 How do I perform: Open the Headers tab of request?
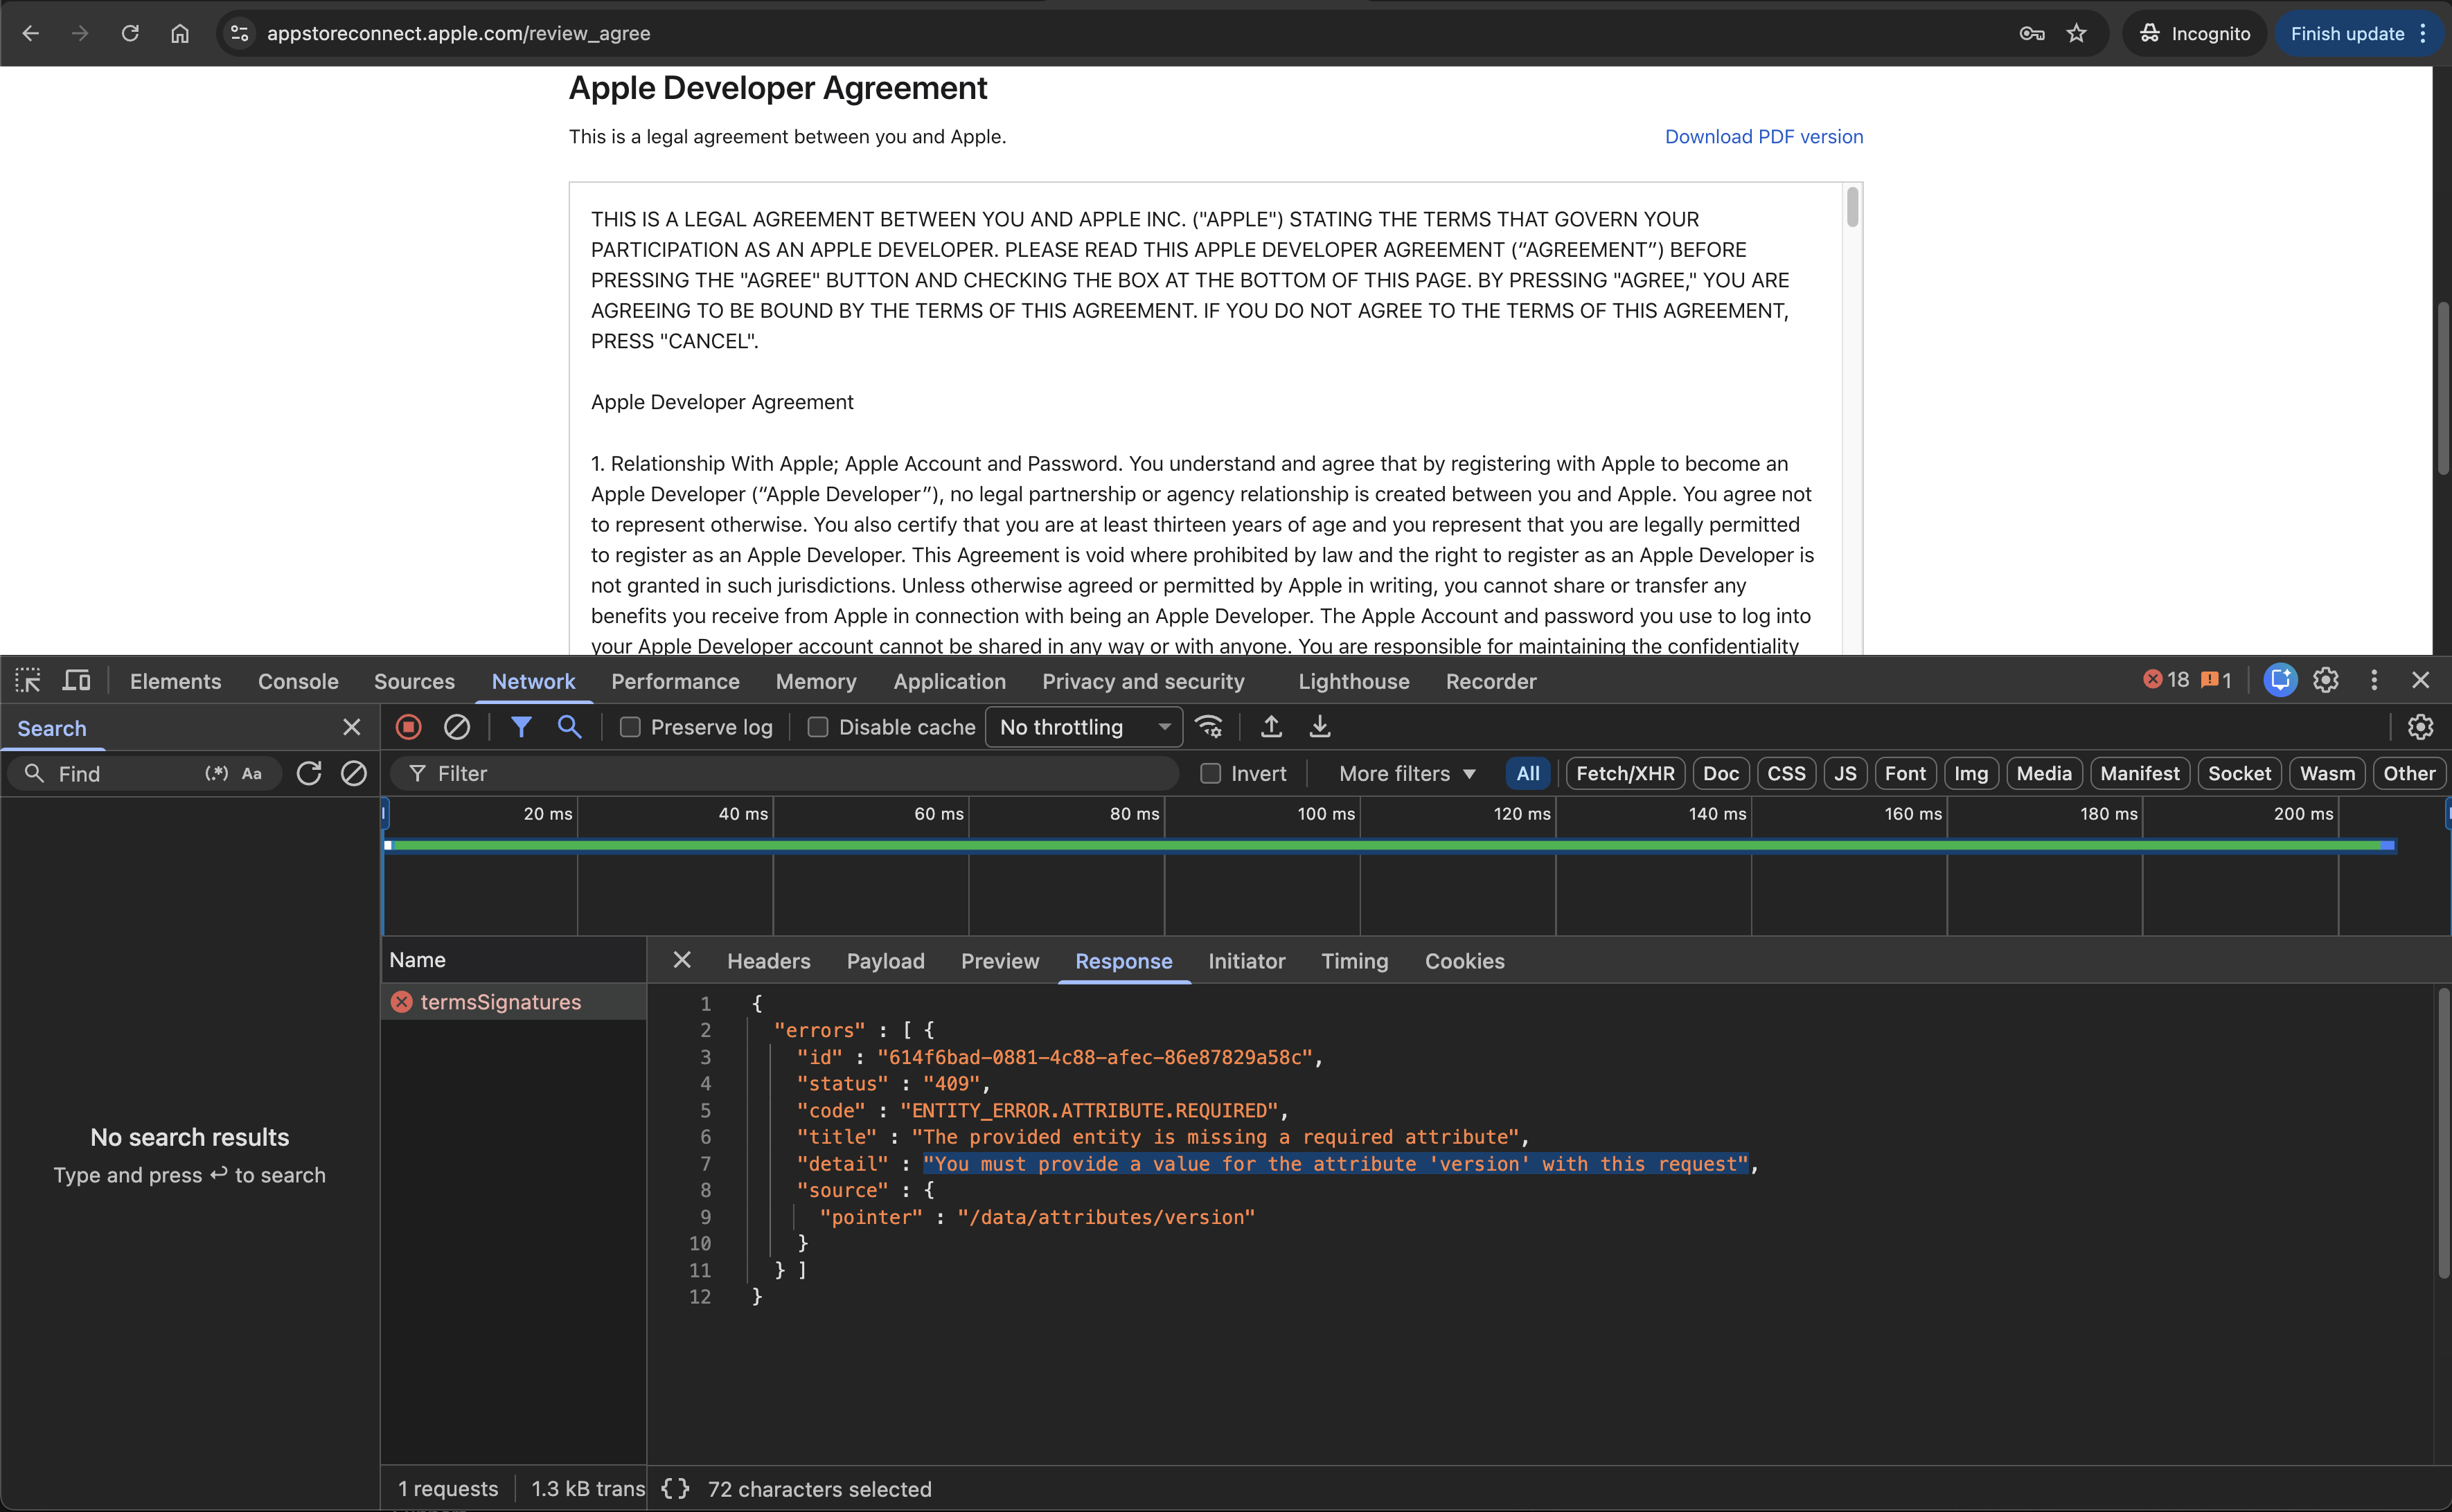pos(768,961)
